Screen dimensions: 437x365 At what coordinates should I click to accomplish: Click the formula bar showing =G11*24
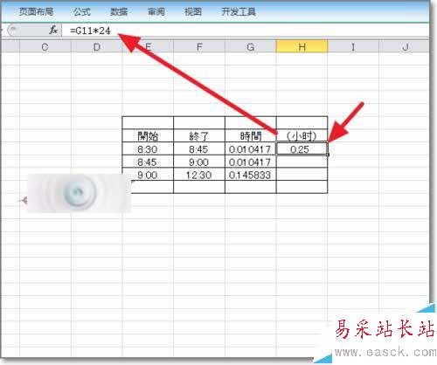pyautogui.click(x=245, y=30)
